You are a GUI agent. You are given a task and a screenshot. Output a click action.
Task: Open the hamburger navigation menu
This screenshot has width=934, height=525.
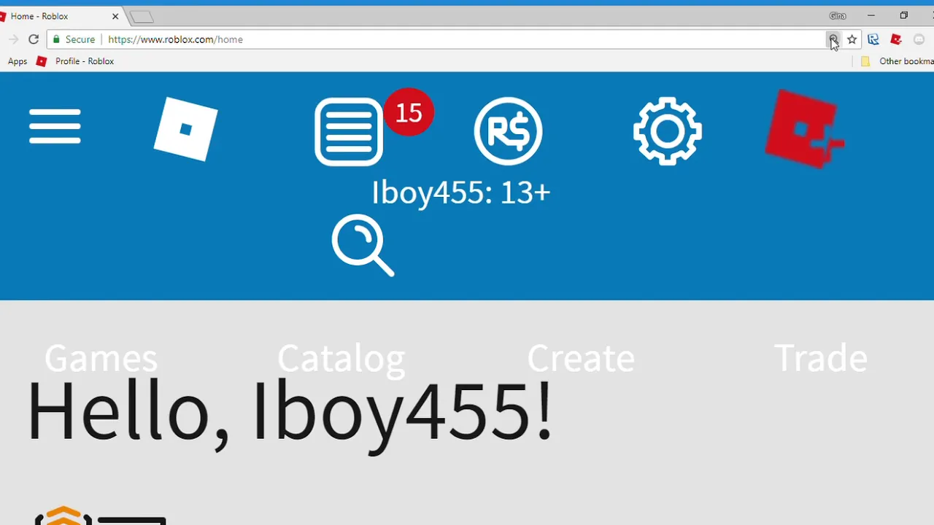tap(55, 127)
